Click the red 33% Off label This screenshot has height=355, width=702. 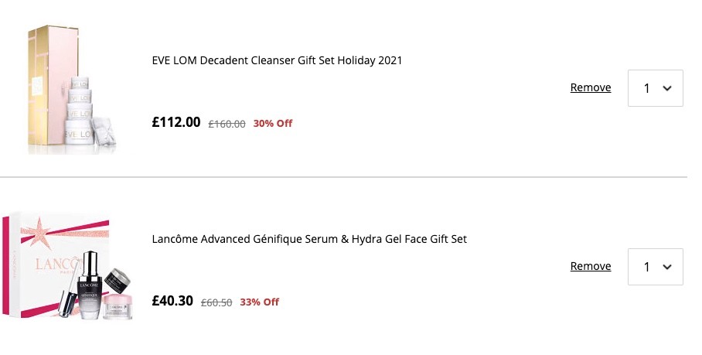[259, 302]
